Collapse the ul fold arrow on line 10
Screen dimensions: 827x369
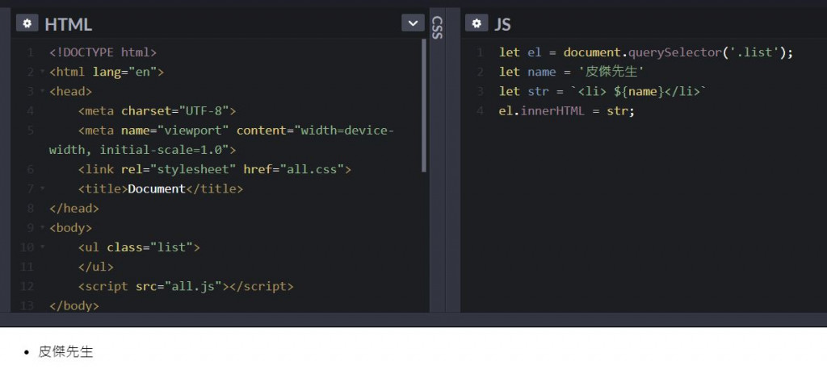point(42,247)
